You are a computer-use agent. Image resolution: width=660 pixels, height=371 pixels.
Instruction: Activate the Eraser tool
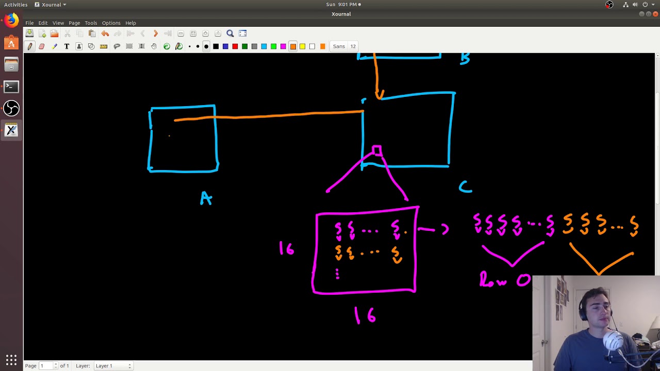pos(42,46)
